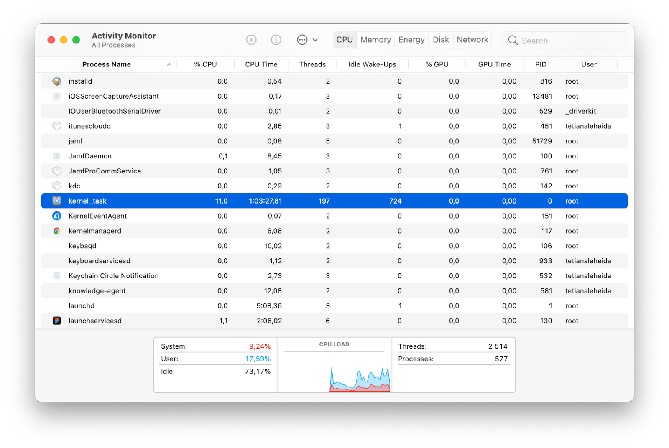Click the stop process (X) toolbar icon

click(251, 40)
